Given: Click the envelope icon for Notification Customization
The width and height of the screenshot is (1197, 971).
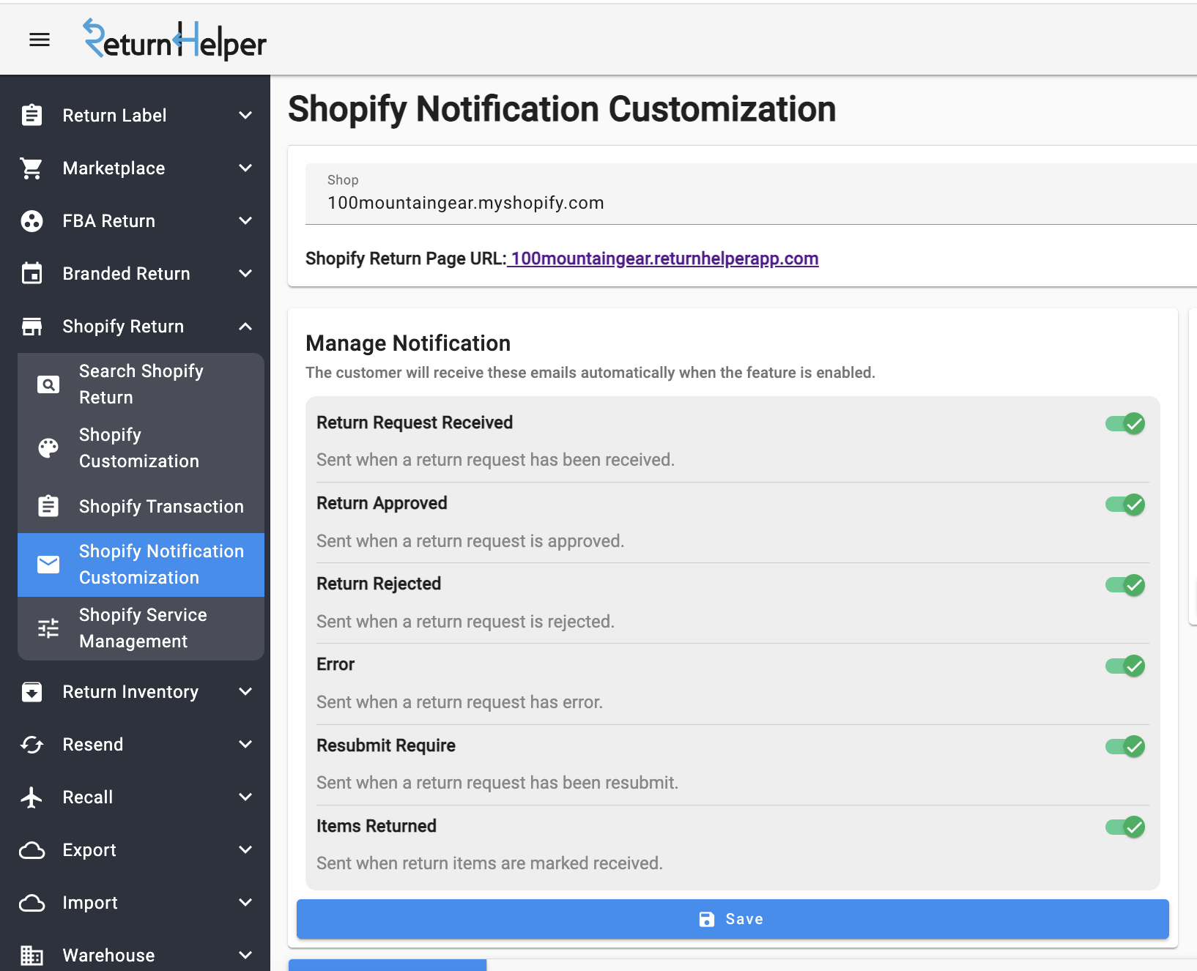Looking at the screenshot, I should (48, 564).
